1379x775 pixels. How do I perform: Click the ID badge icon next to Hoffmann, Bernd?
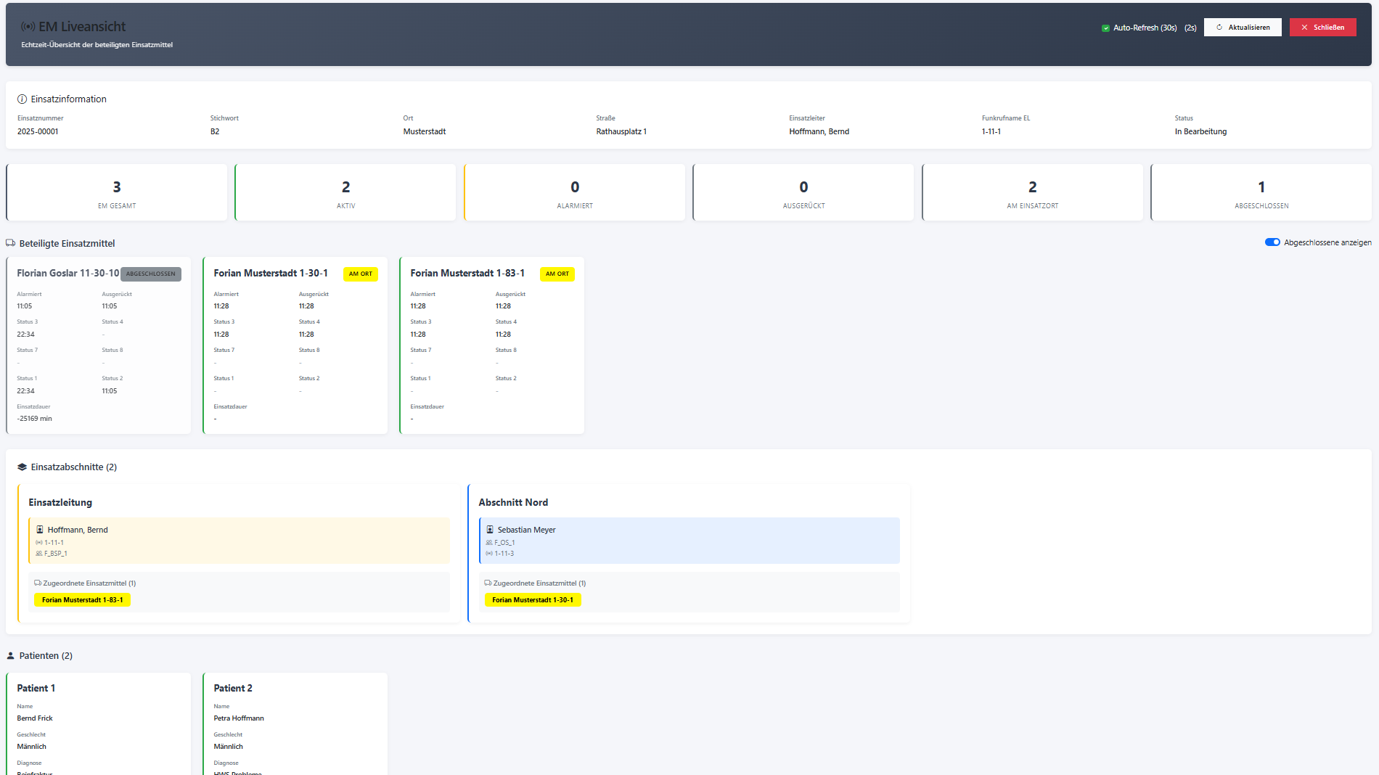pyautogui.click(x=40, y=530)
